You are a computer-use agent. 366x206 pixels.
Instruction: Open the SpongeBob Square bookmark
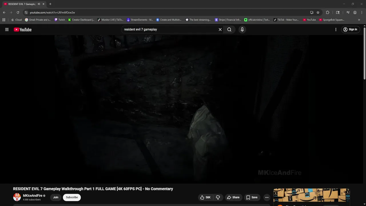coord(332,20)
